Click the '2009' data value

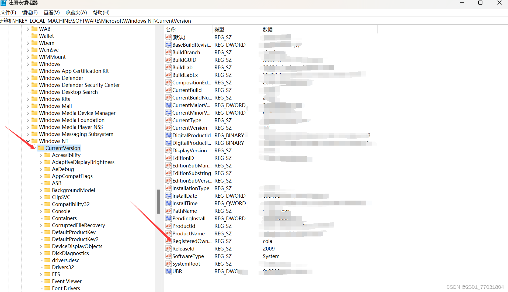pos(269,249)
